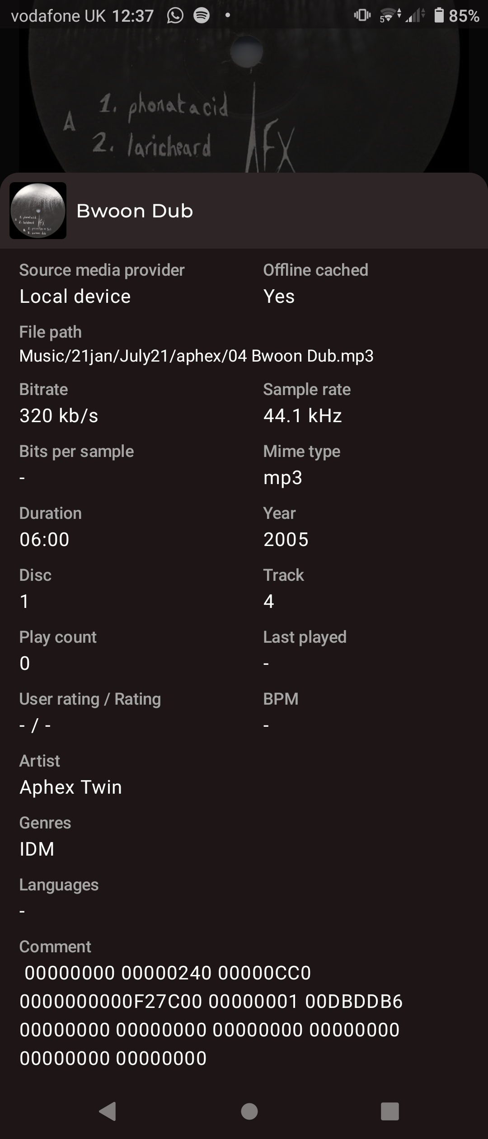Open recent apps via square button
This screenshot has width=488, height=1139.
click(389, 1111)
